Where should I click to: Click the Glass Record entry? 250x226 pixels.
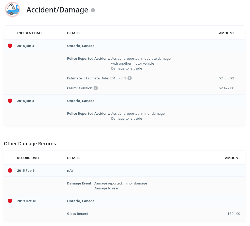(x=78, y=214)
